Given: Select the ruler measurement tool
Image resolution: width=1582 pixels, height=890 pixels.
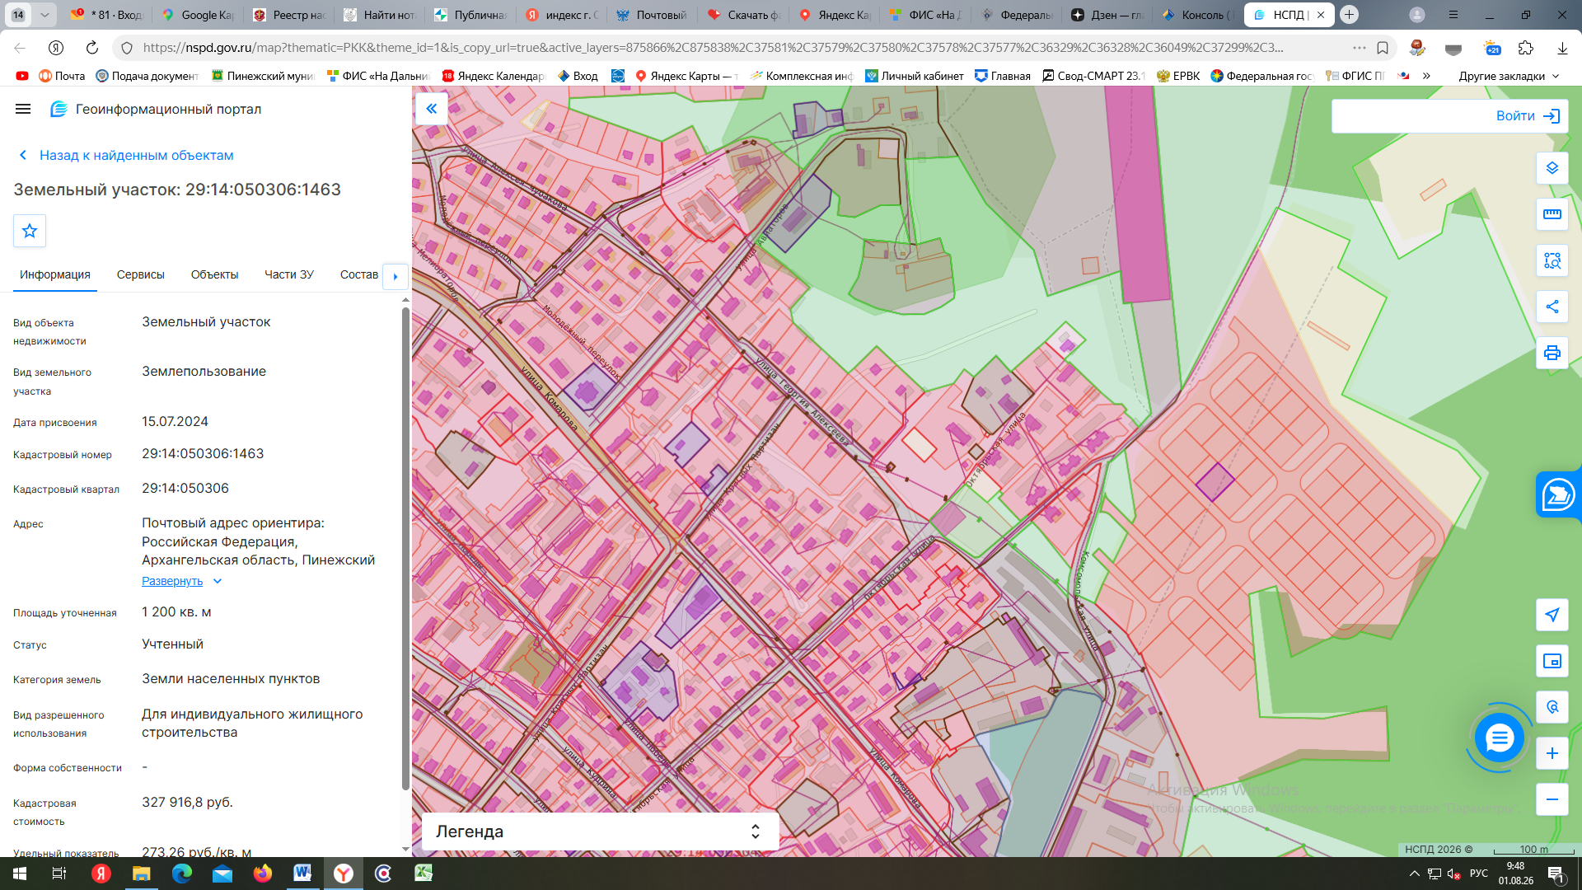Looking at the screenshot, I should (x=1552, y=214).
